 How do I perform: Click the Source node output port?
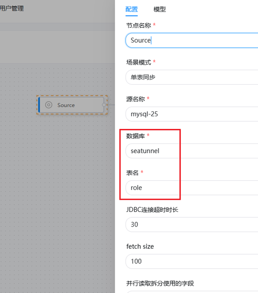pyautogui.click(x=104, y=105)
